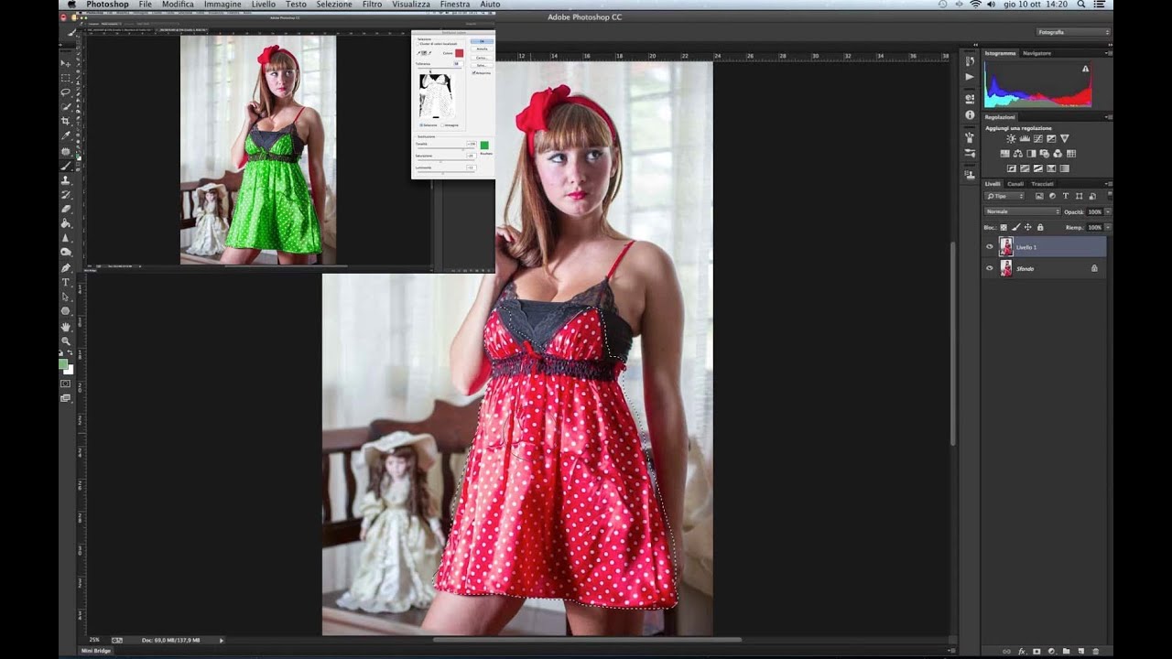The height and width of the screenshot is (659, 1172).
Task: Open the Livelli panel options menu
Action: point(1108,183)
